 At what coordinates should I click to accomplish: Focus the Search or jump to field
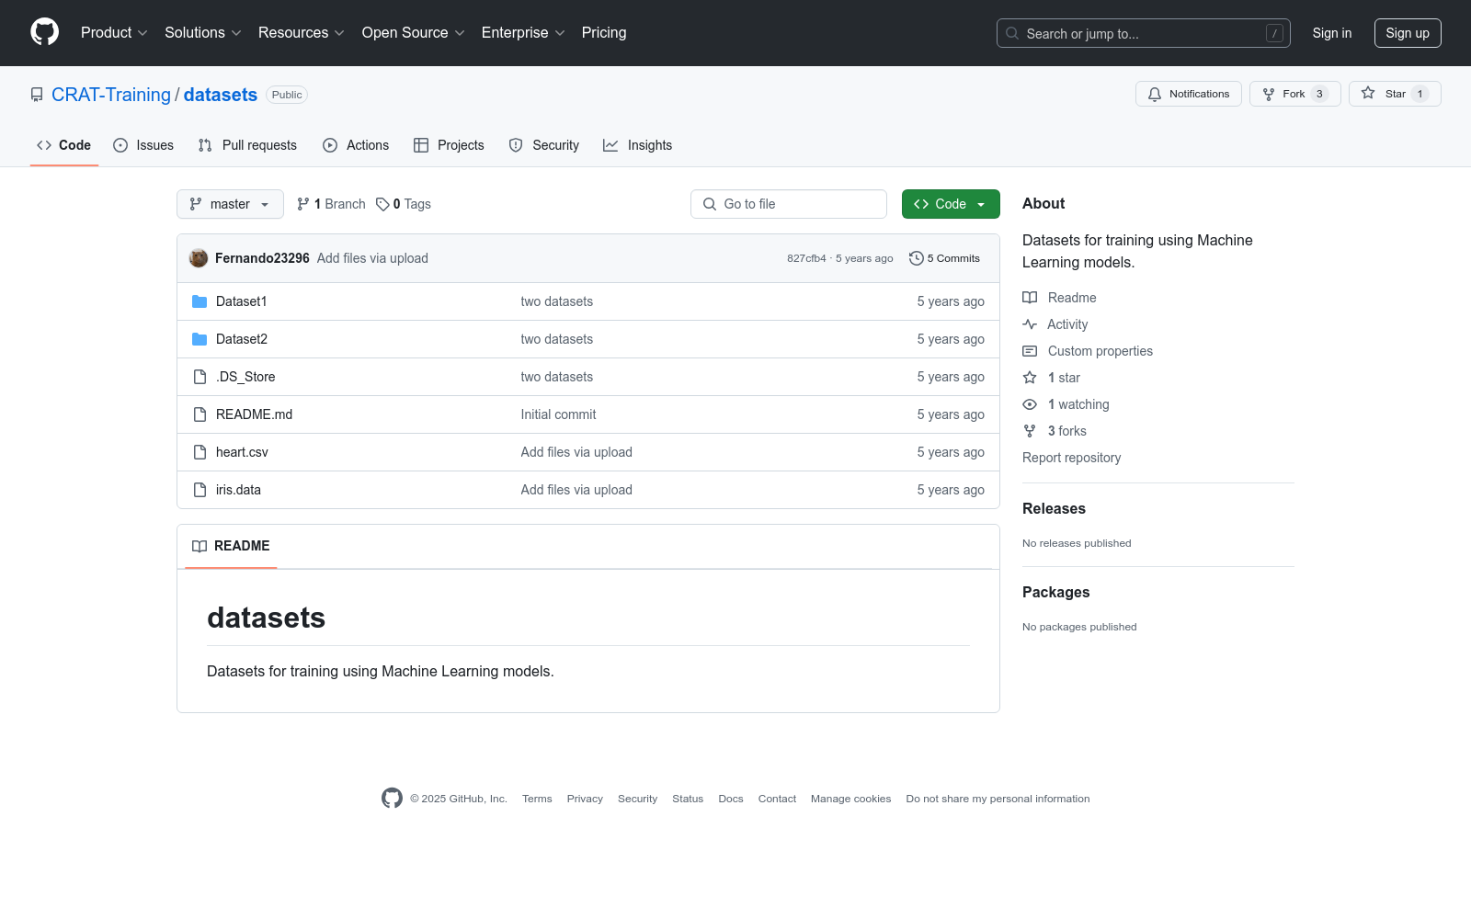1144,33
